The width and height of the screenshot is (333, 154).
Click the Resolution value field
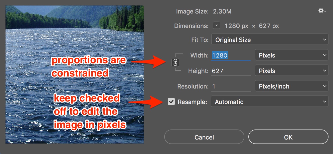230,86
